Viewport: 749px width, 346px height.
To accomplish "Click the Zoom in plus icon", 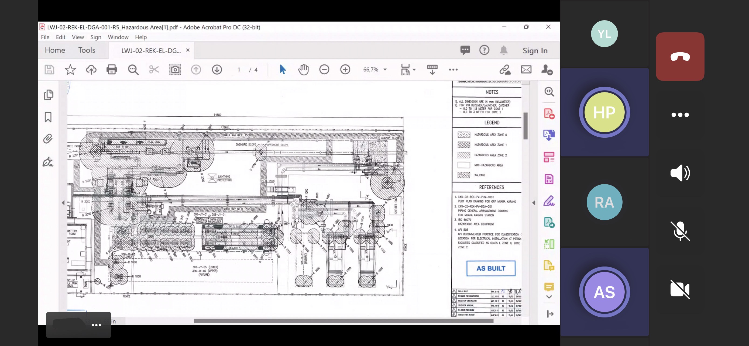I will (x=345, y=70).
